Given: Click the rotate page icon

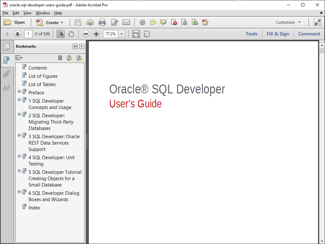Looking at the screenshot, I should (184, 22).
